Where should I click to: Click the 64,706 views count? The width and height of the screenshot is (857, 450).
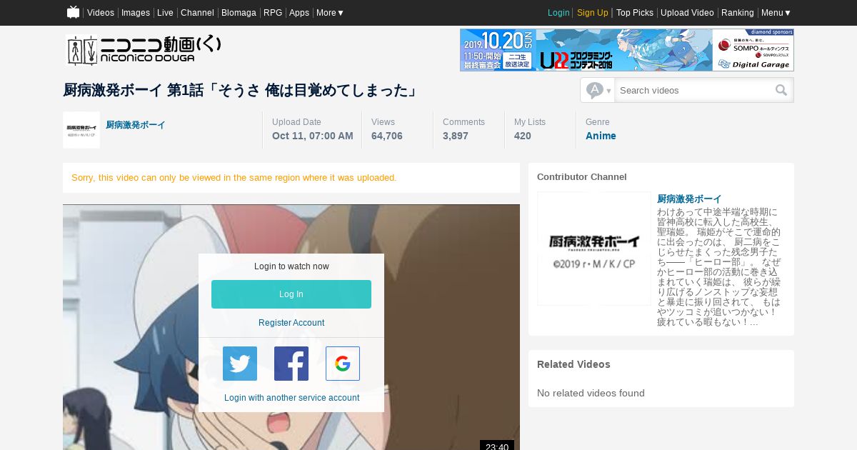click(x=387, y=136)
